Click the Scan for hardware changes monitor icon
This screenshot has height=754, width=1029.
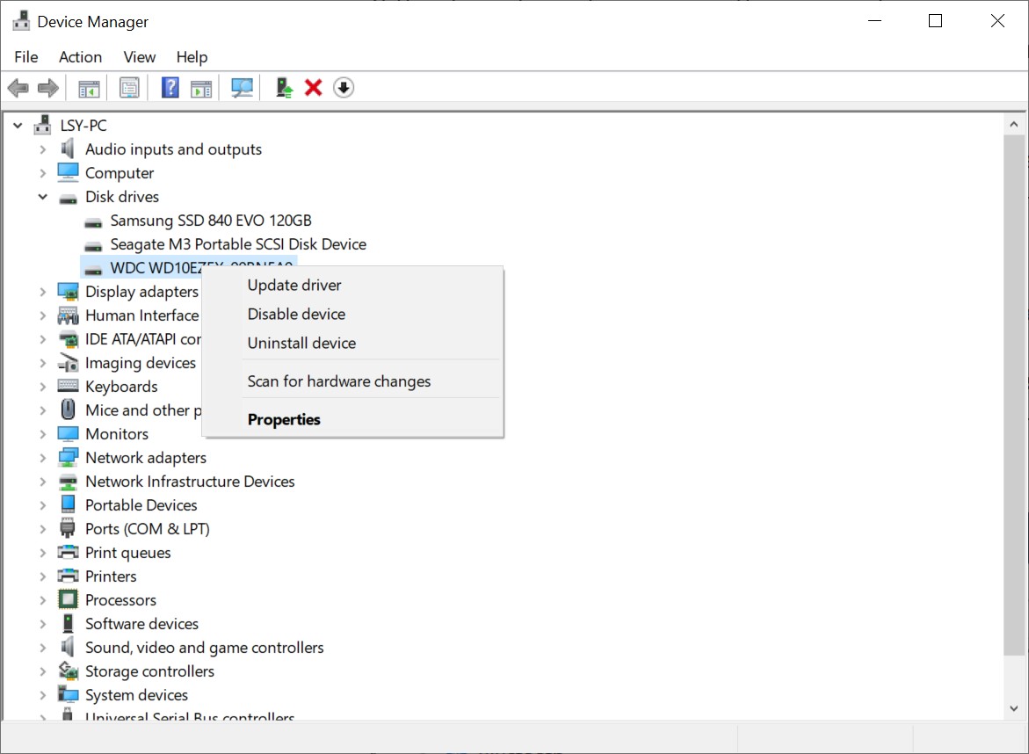pos(242,88)
